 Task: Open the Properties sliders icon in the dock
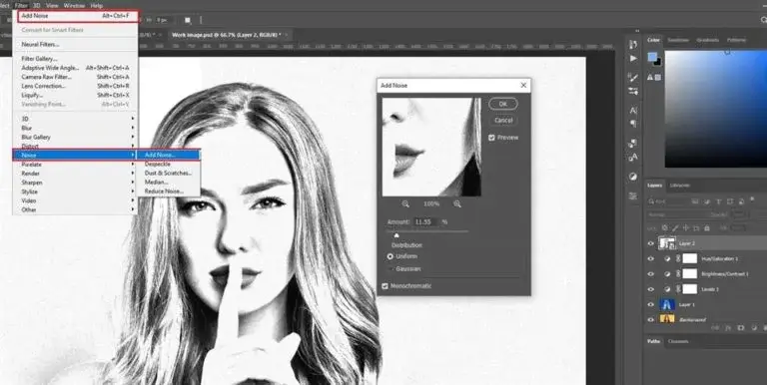633,195
